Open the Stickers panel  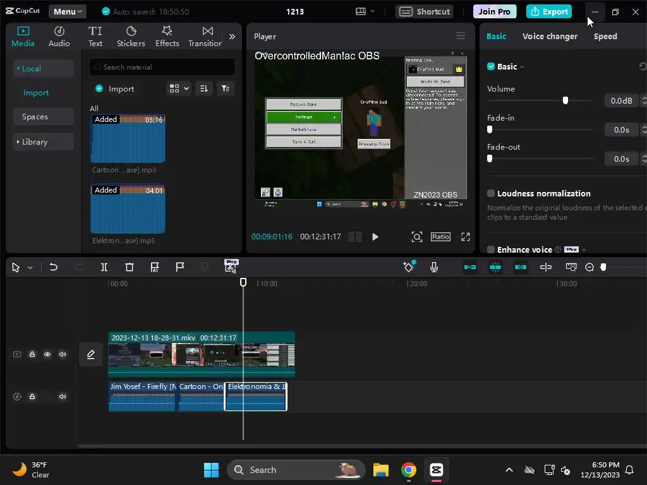coord(131,36)
